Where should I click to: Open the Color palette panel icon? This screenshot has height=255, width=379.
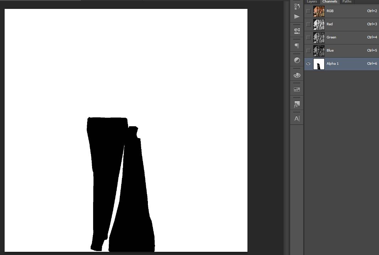tap(297, 75)
